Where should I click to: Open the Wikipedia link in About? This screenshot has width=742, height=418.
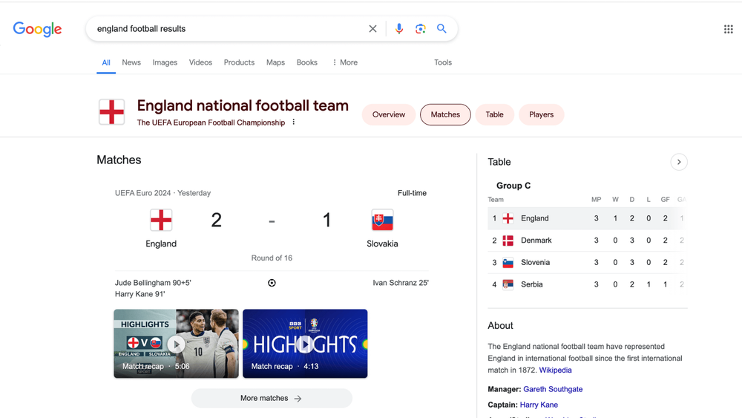coord(555,370)
